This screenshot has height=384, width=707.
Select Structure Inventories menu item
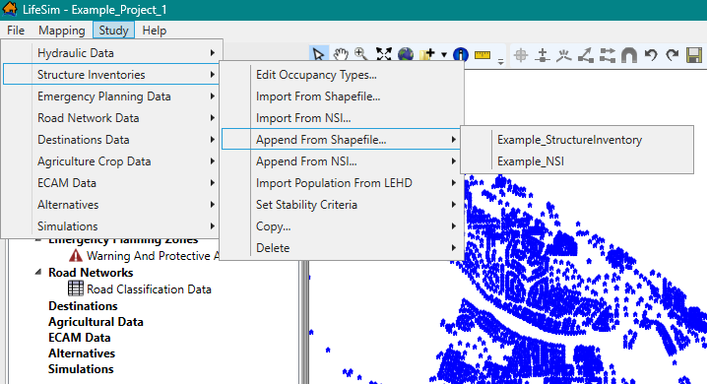click(x=111, y=75)
